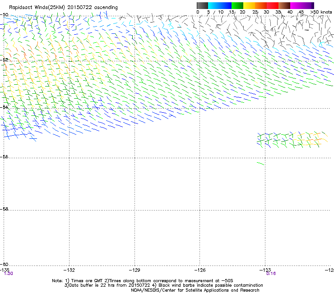The image size is (334, 293).
Task: Click the "-52" latitude axis label
Action: 4,60
